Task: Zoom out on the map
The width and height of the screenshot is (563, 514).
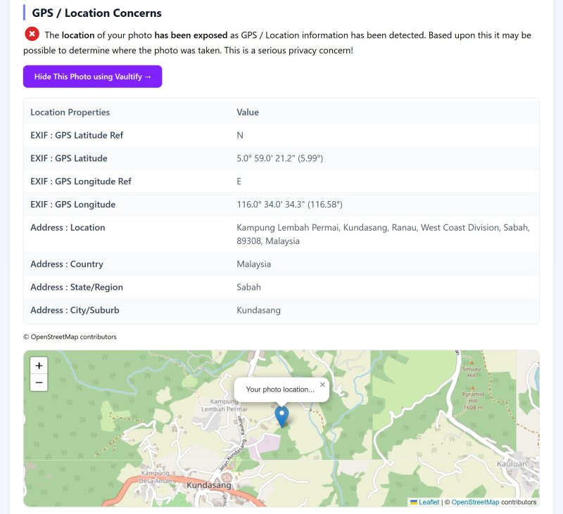Action: [x=39, y=383]
